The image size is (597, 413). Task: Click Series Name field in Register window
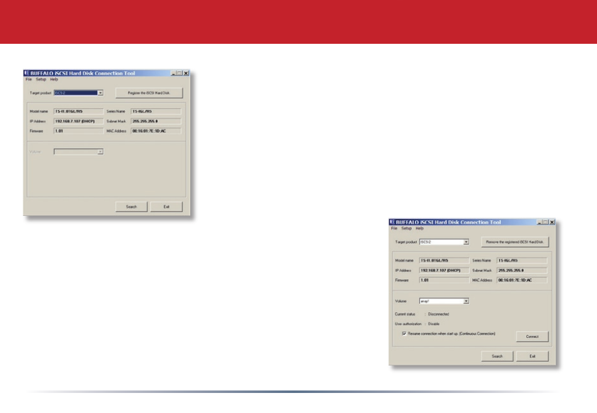tap(156, 111)
